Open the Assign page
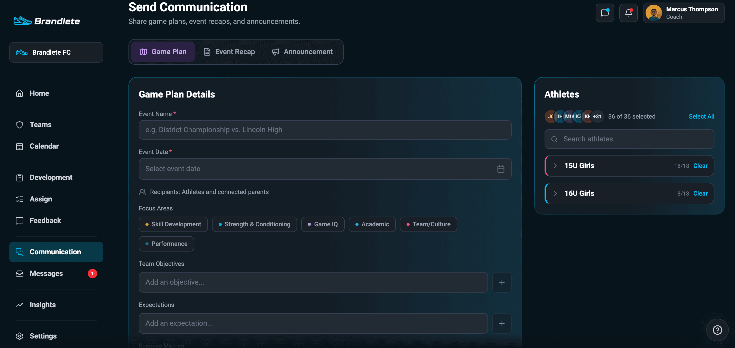 click(56, 199)
